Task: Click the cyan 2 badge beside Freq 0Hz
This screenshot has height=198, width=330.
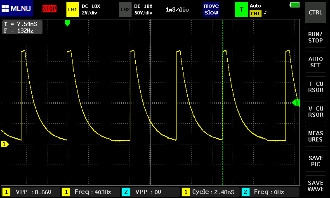Action: click(x=245, y=192)
